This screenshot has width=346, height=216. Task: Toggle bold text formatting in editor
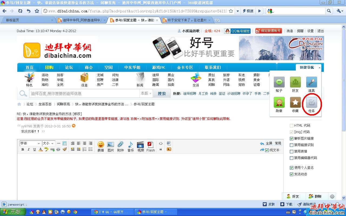23,149
